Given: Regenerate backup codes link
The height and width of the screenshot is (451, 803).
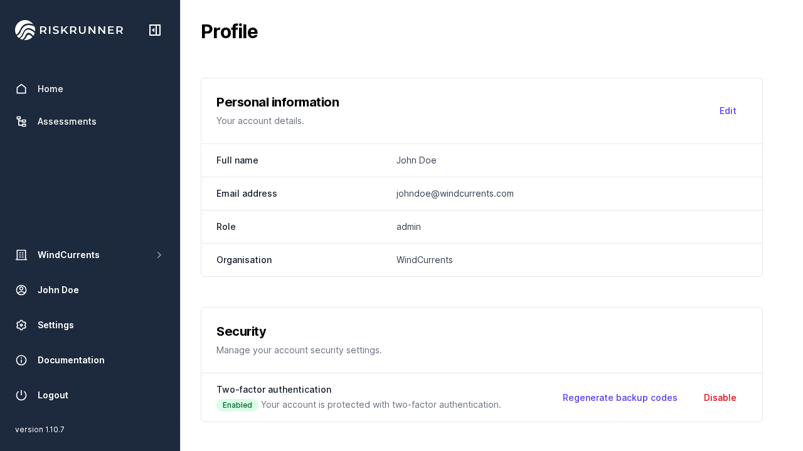Looking at the screenshot, I should [x=620, y=398].
